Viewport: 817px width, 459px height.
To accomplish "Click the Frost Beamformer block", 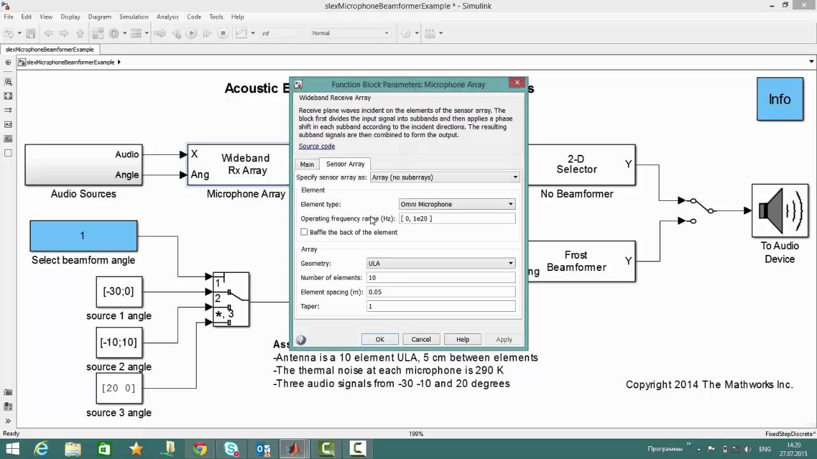I will point(581,261).
